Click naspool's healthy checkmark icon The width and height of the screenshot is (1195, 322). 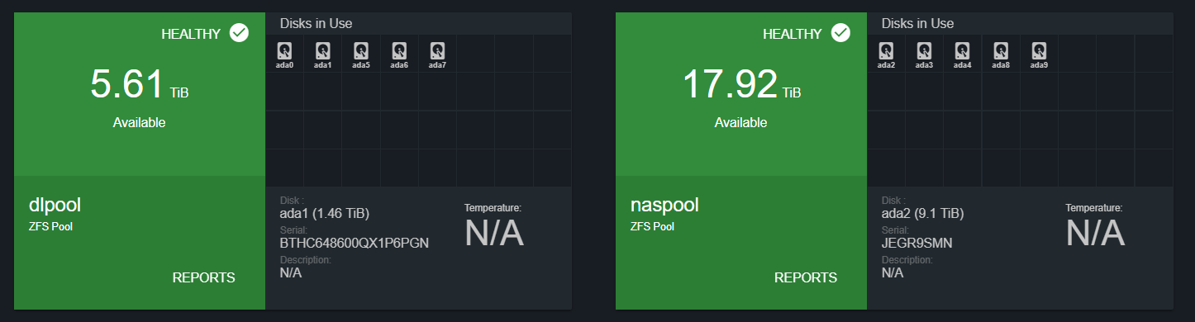tap(840, 33)
